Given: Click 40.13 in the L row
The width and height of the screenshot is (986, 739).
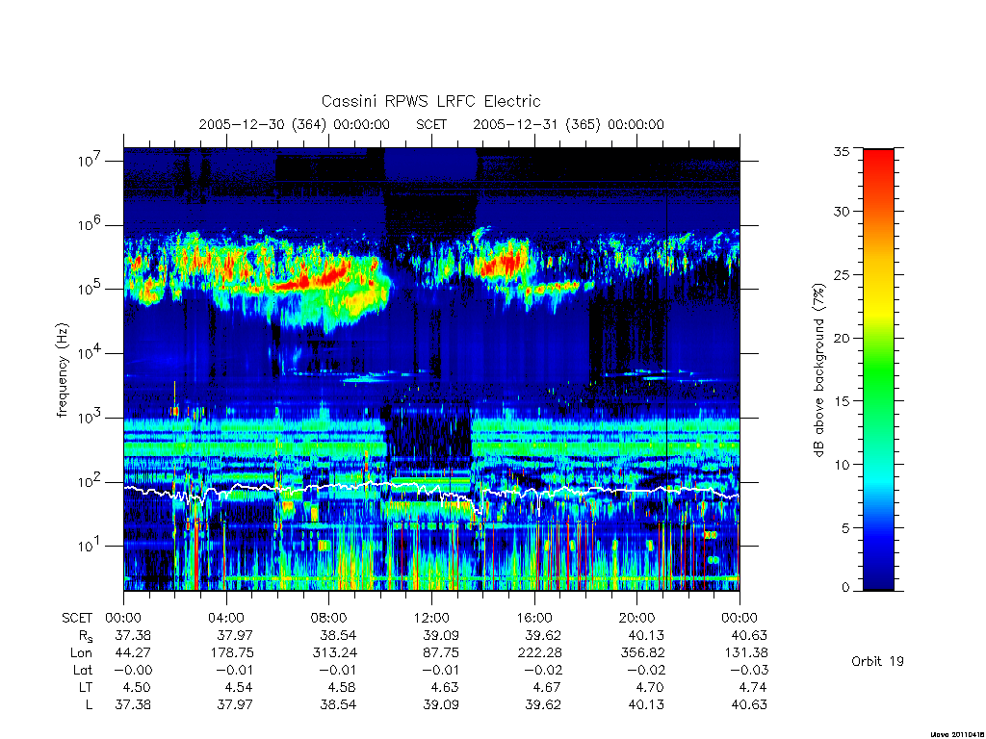Looking at the screenshot, I should click(x=646, y=705).
